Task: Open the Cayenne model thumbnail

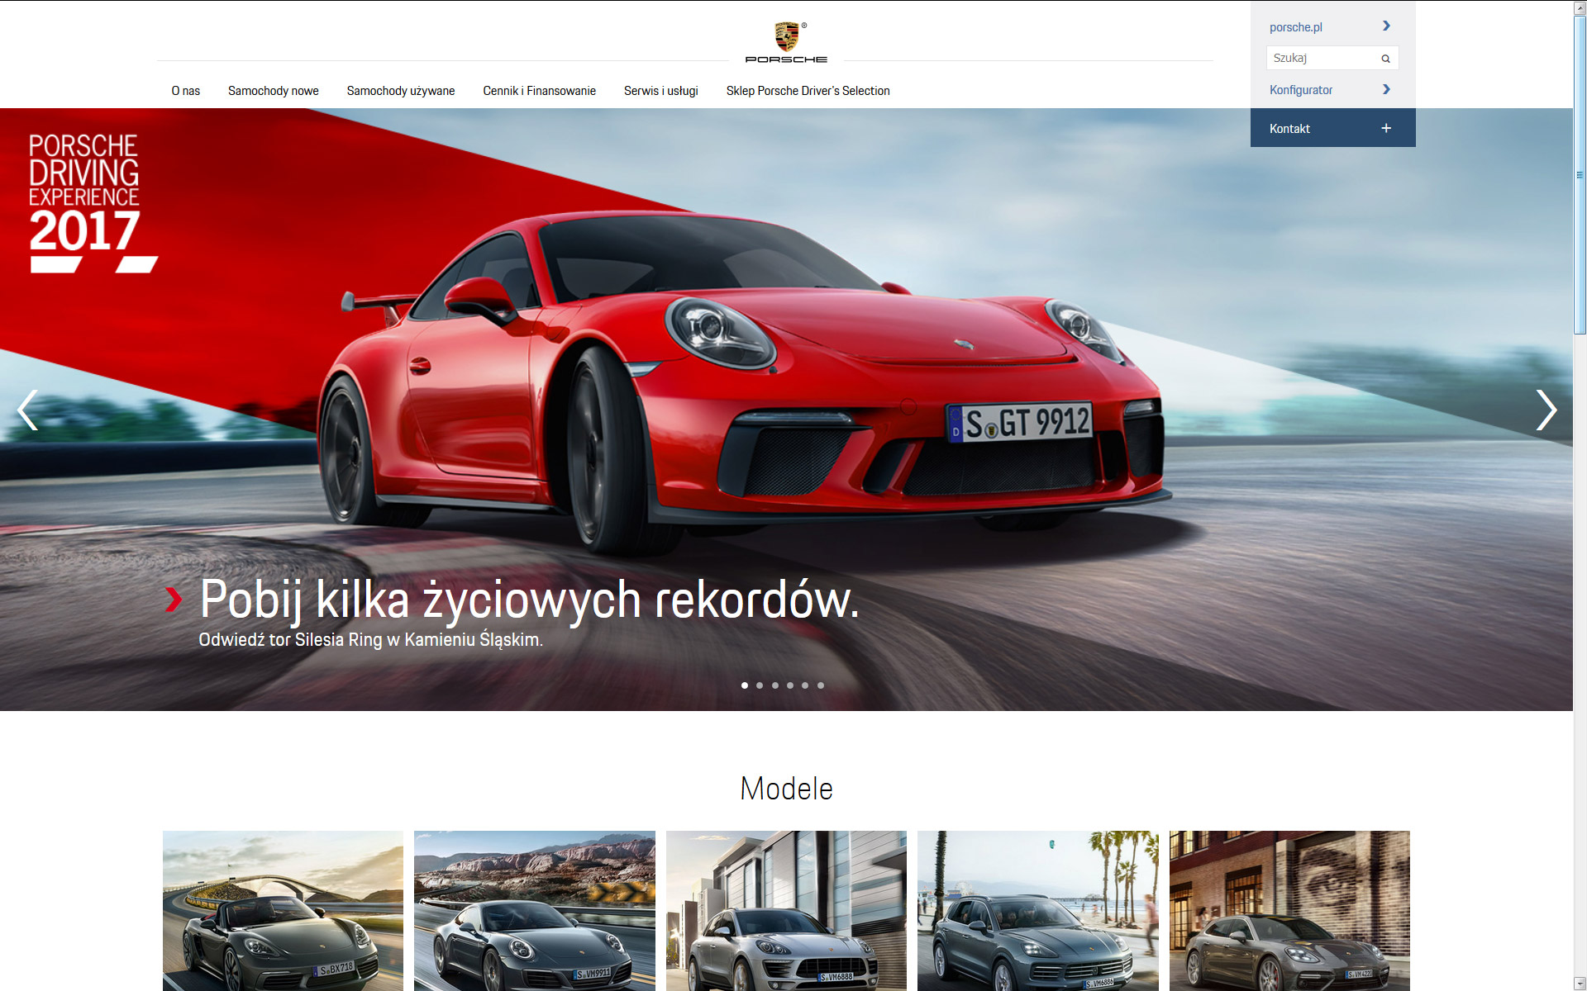Action: 1038,910
